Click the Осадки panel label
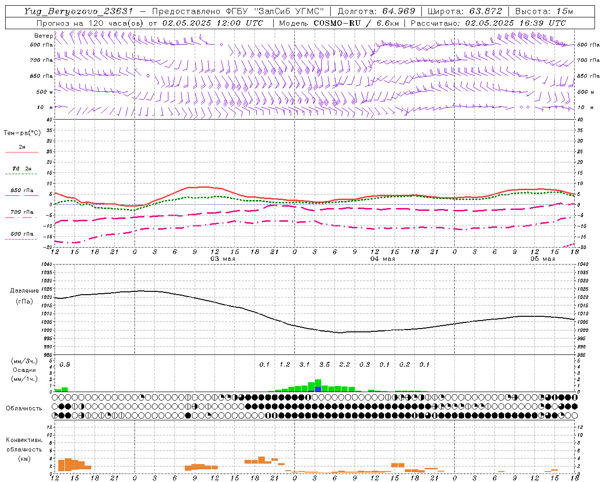Viewport: 602px width, 482px height. tap(24, 370)
